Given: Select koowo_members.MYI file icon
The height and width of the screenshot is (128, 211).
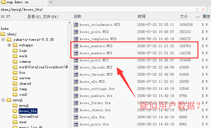Looking at the screenshot, I should pyautogui.click(x=76, y=53).
